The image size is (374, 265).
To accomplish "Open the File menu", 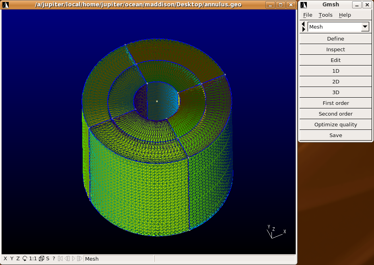I will coord(308,15).
